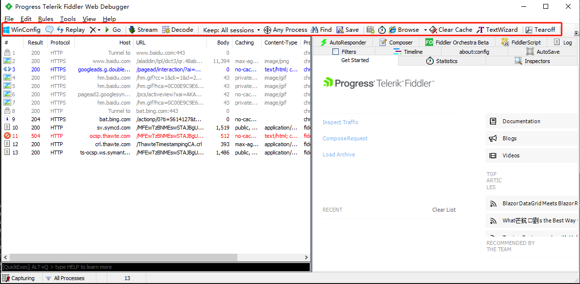
Task: Open WinConfig from the toolbar
Action: coord(22,29)
